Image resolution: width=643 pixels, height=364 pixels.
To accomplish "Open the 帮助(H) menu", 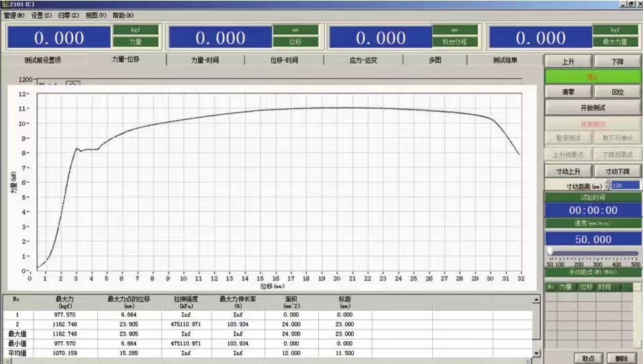I will coord(123,15).
